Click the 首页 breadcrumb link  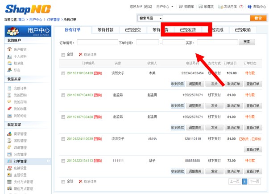tap(21, 20)
